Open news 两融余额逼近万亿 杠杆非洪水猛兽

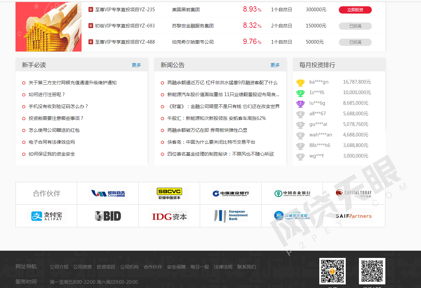tap(223, 83)
